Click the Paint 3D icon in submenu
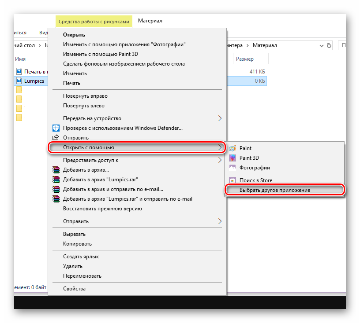Image resolution: width=360 pixels, height=323 pixels. [x=232, y=158]
